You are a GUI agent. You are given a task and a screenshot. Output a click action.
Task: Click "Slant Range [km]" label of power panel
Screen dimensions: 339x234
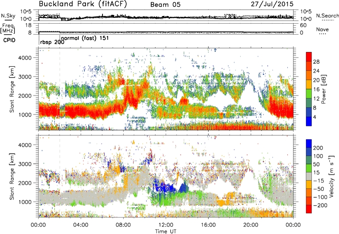pyautogui.click(x=12, y=89)
